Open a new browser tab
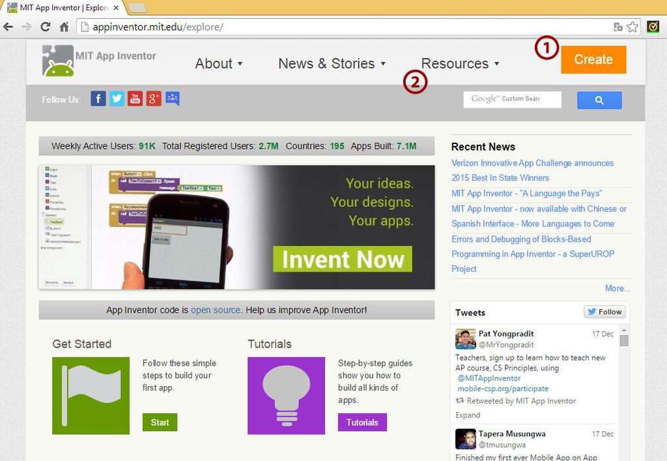Screen dimensions: 667x461 [x=137, y=8]
